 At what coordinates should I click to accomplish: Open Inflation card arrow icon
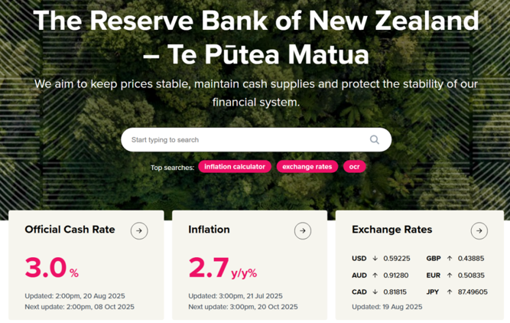303,231
